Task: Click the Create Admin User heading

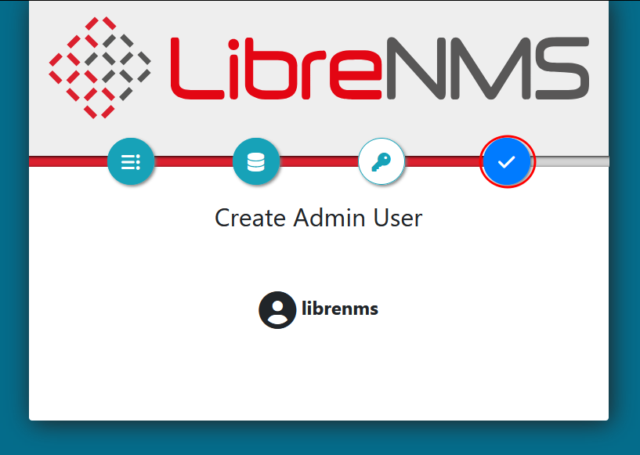Action: (318, 218)
